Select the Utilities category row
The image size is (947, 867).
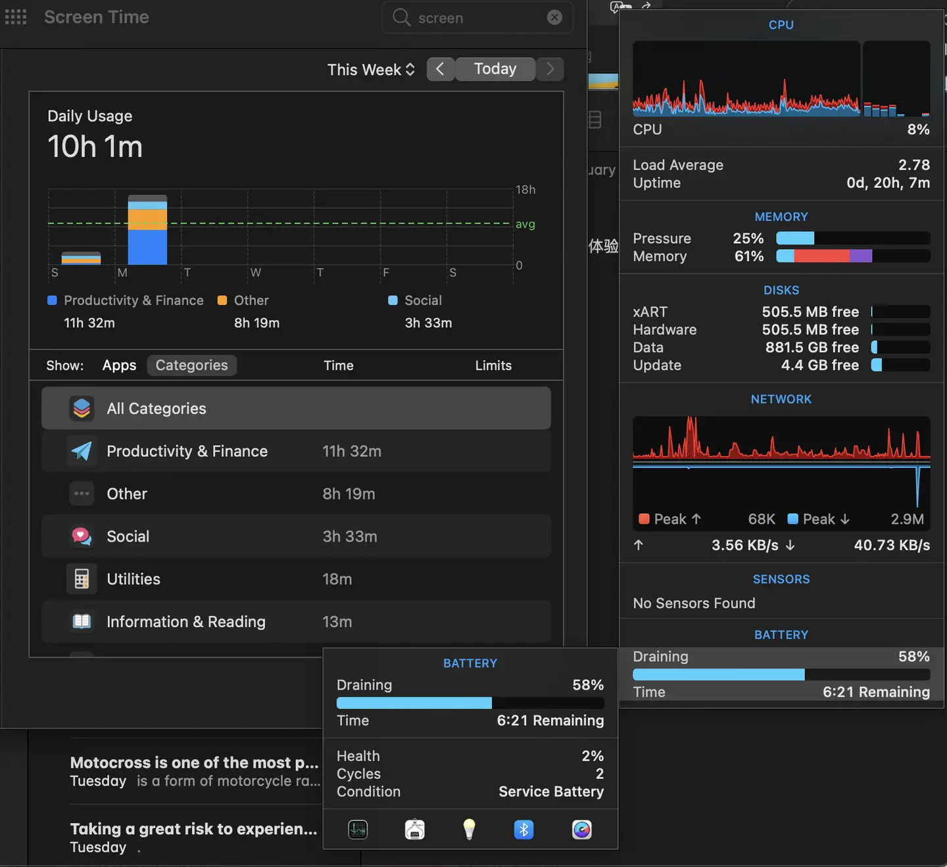tap(296, 579)
